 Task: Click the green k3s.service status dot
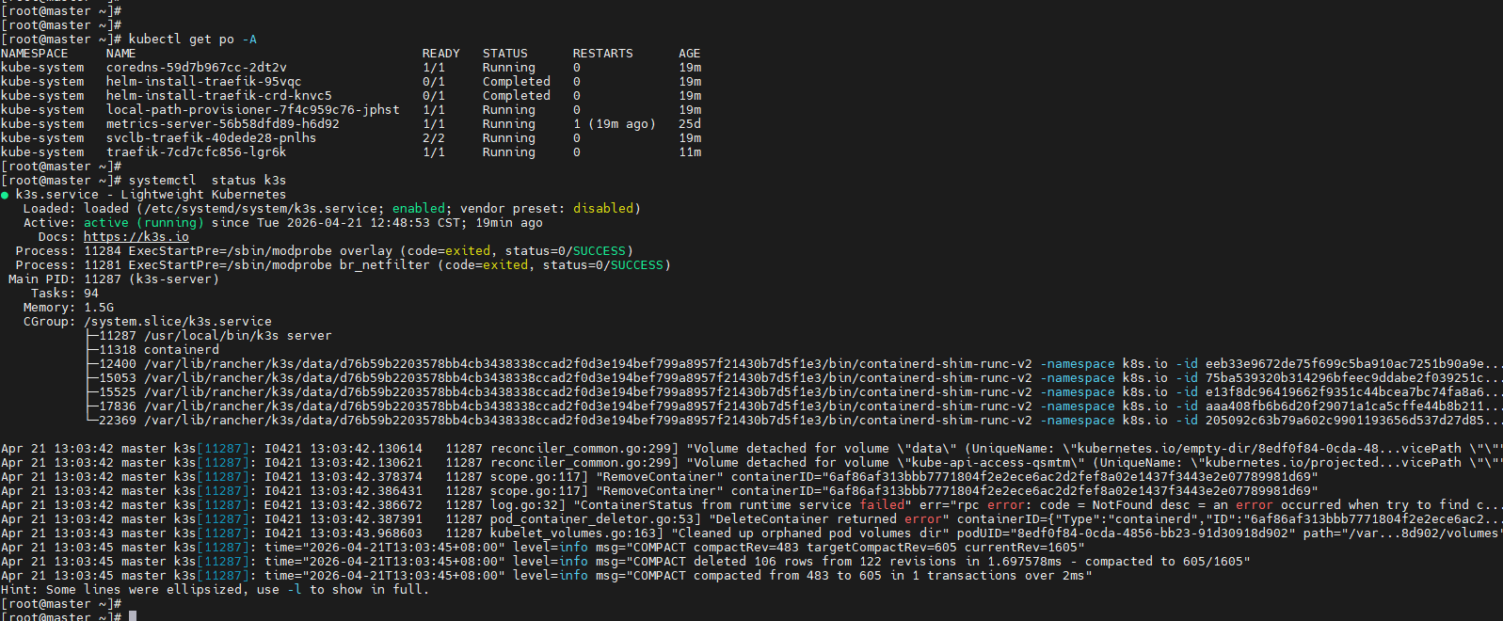pos(5,195)
